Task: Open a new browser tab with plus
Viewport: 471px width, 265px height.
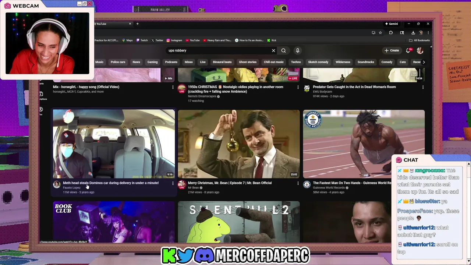Action: 137,24
